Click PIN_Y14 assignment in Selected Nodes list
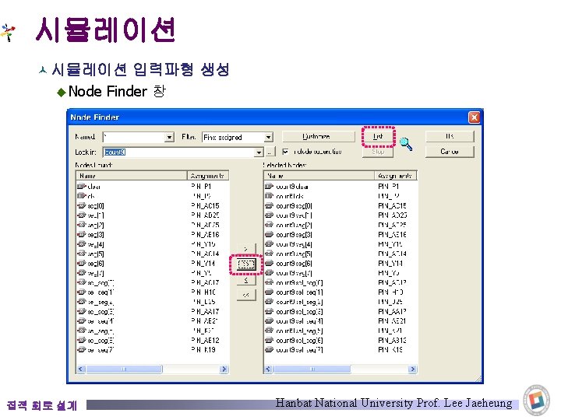 (390, 263)
